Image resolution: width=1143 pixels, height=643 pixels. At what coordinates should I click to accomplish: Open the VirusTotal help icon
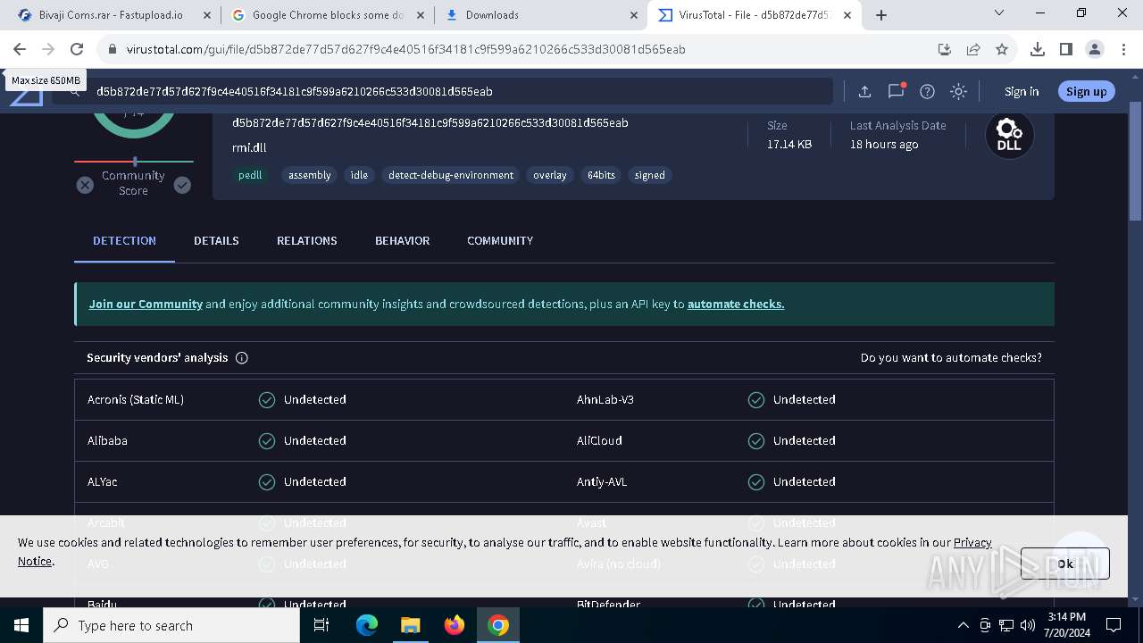927,91
